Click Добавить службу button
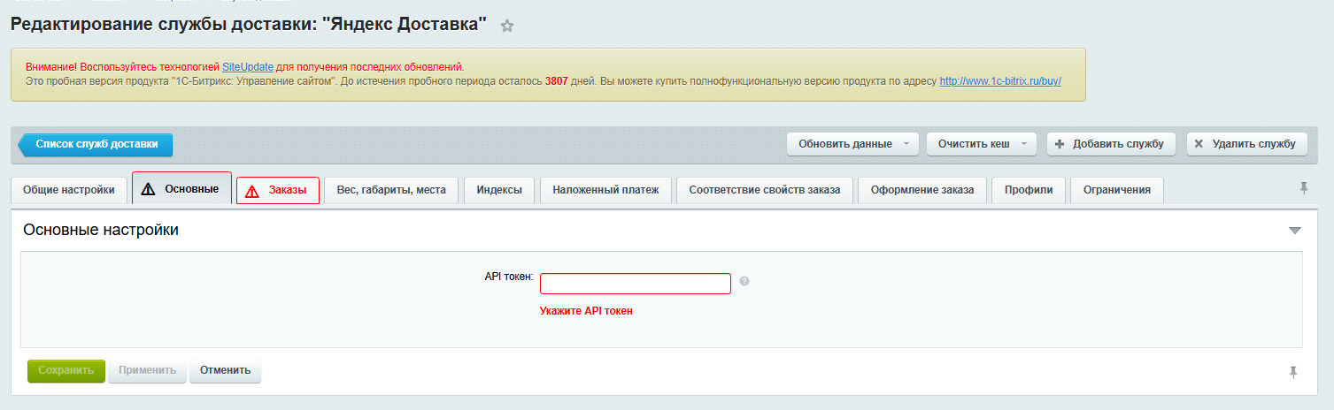 point(1110,144)
